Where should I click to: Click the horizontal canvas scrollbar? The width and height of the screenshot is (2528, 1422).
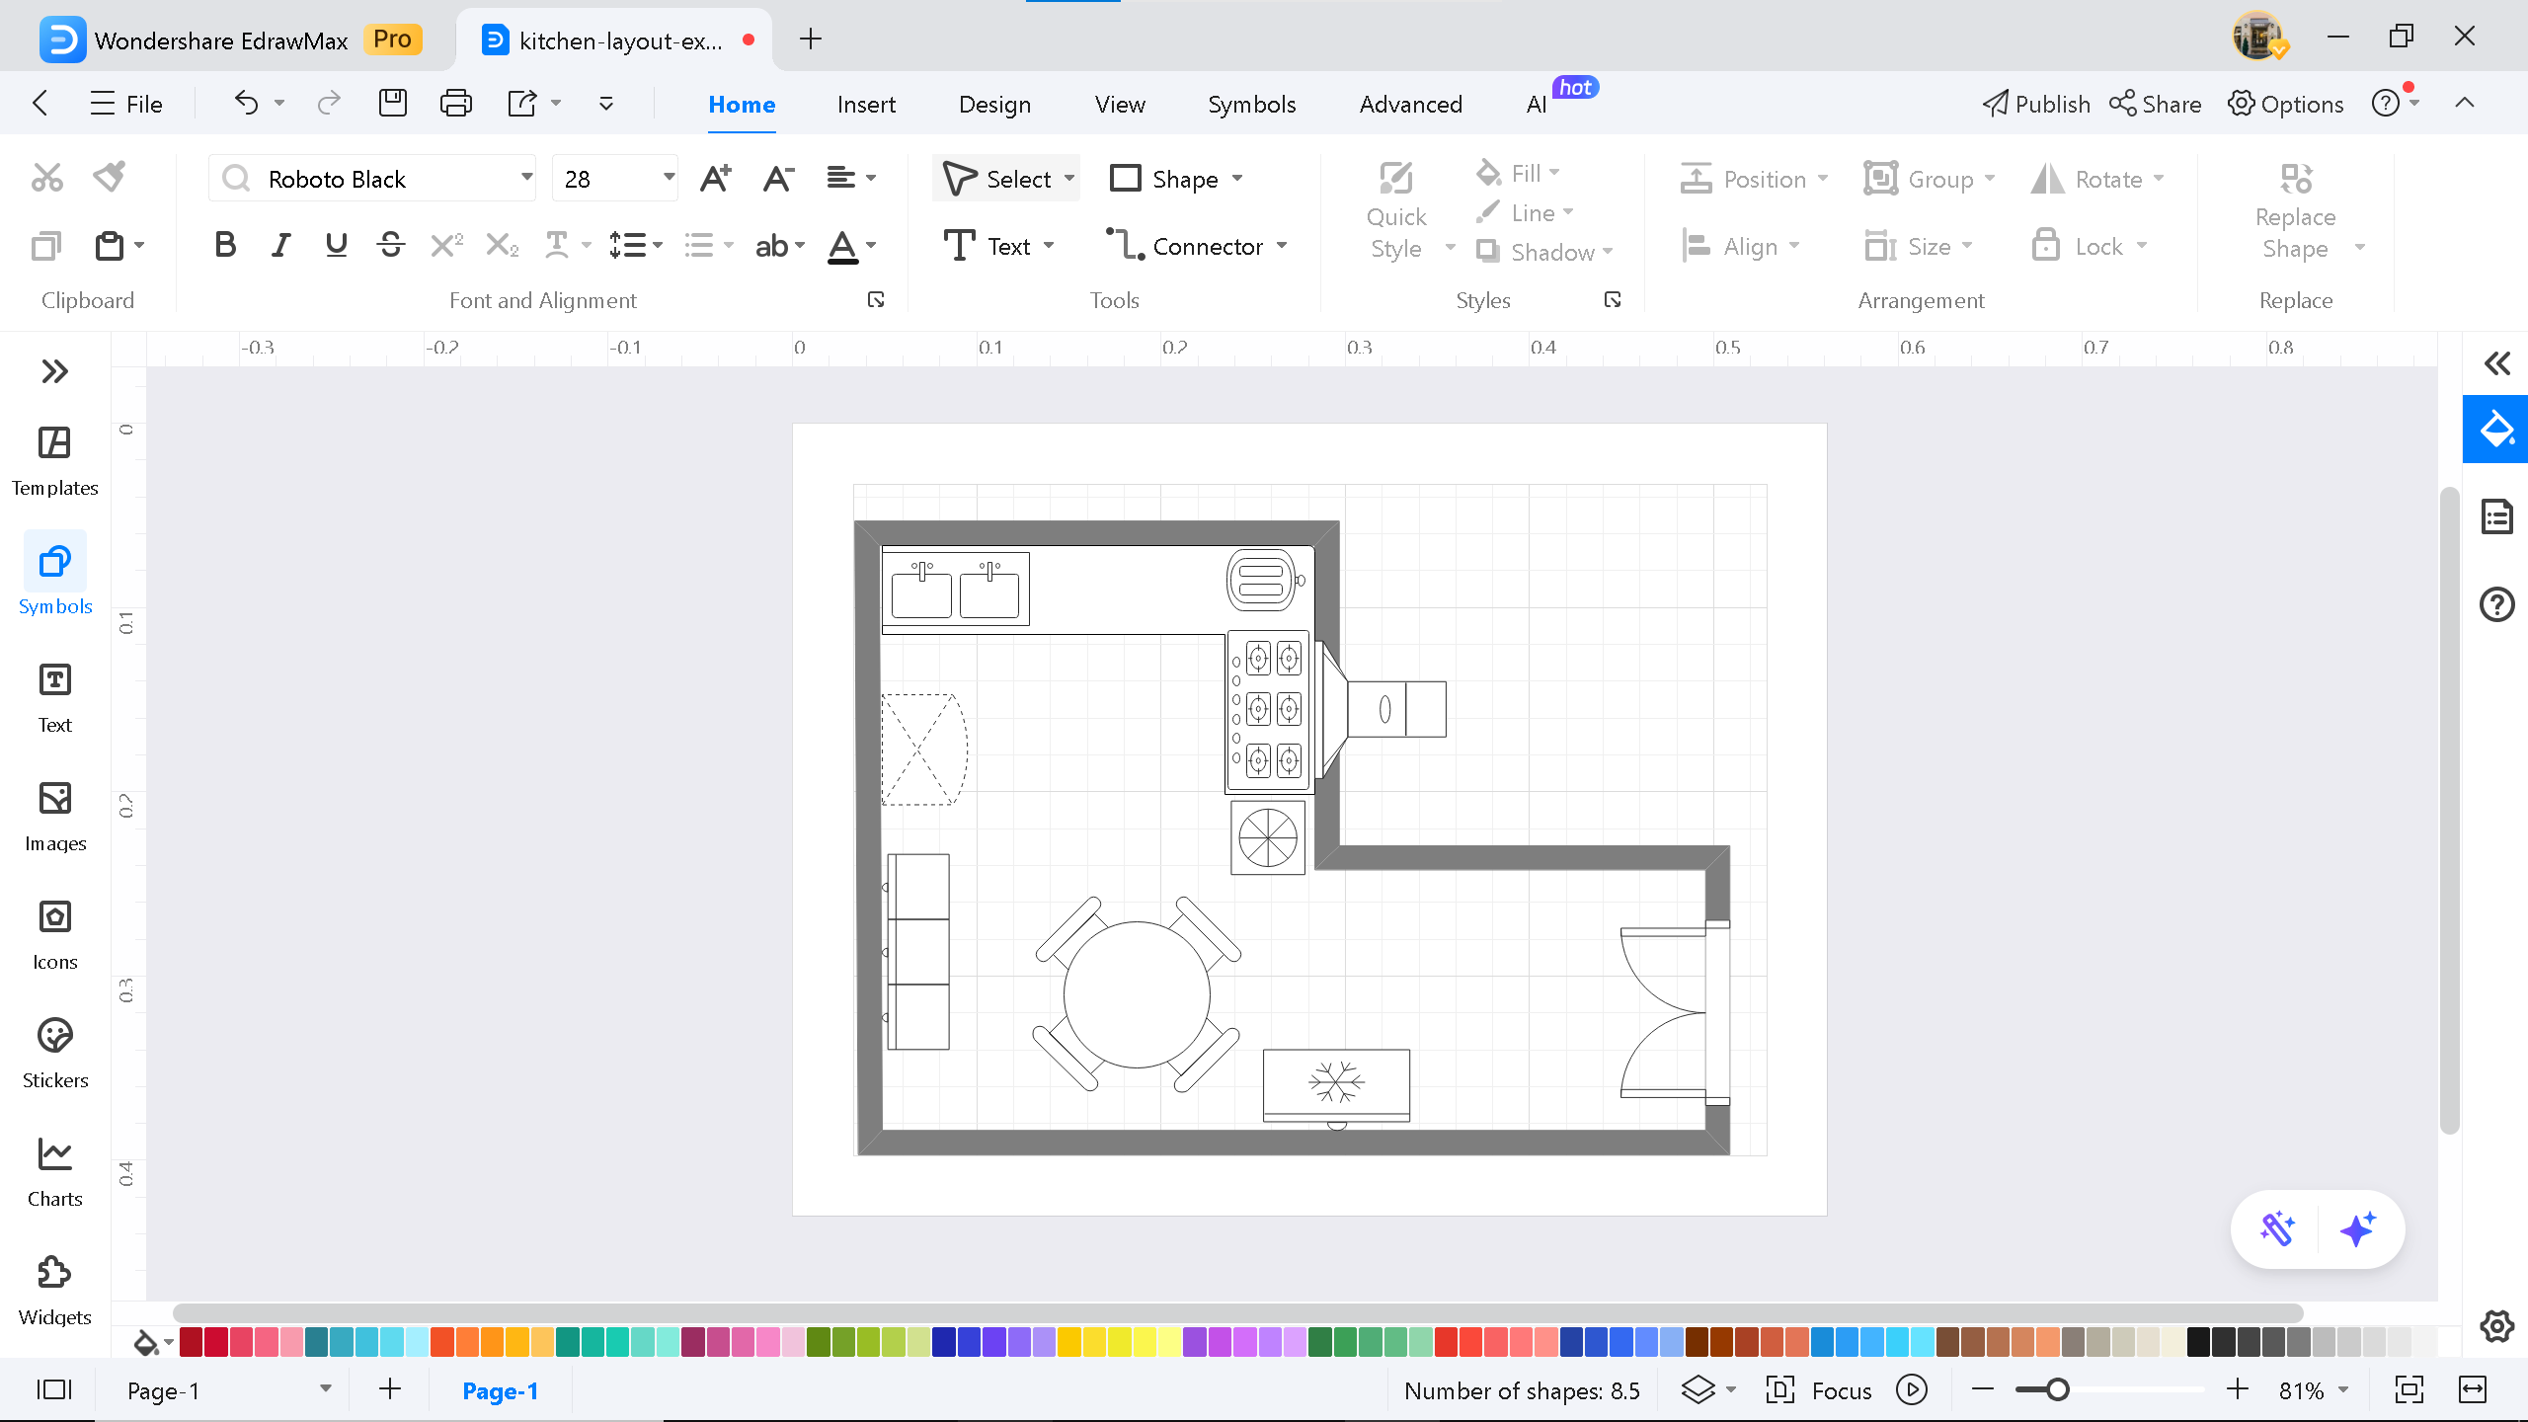click(x=1237, y=1312)
